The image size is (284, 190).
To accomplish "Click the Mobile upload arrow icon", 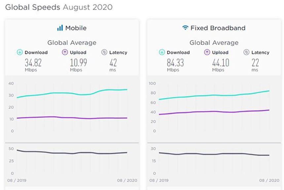I will coord(65,52).
